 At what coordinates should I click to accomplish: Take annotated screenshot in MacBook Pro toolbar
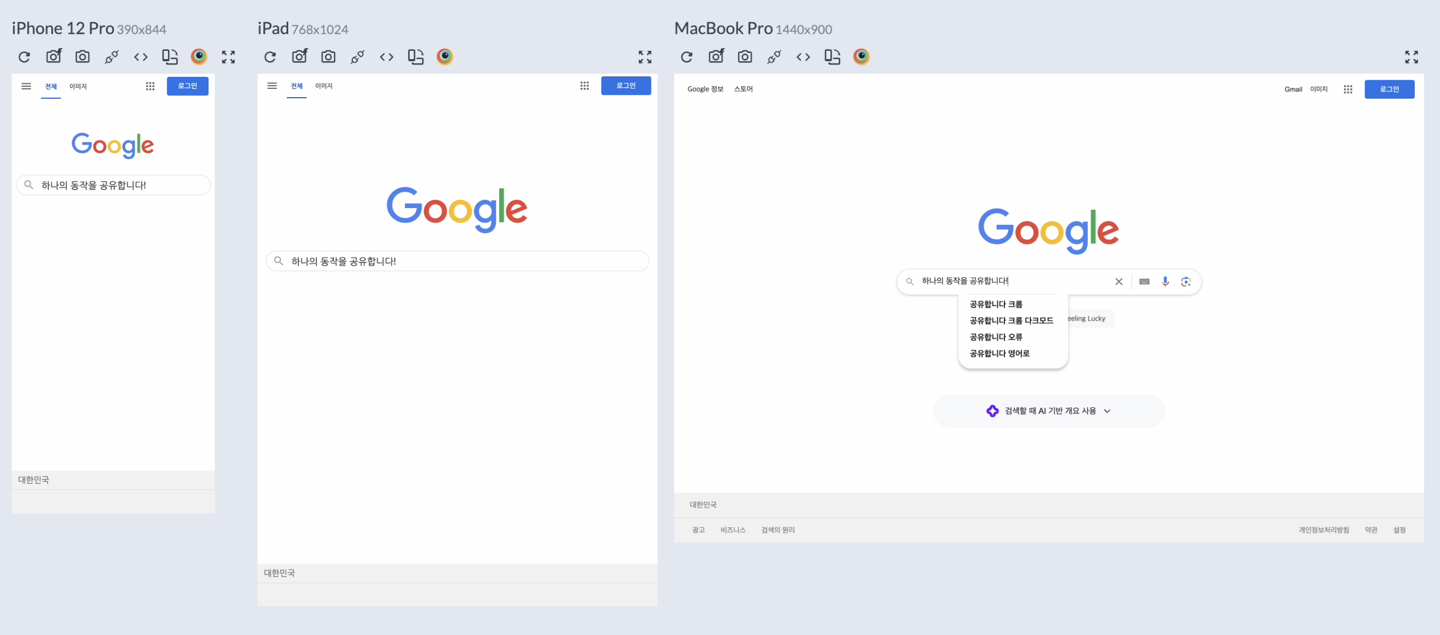click(716, 56)
